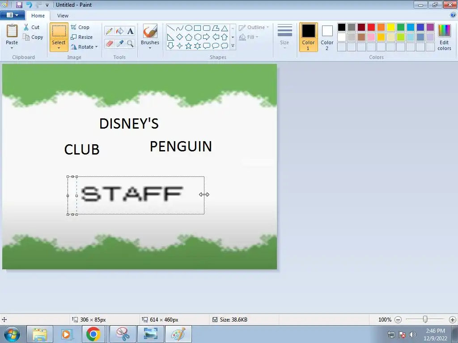This screenshot has height=343, width=458.
Task: Activate the Text tool
Action: coord(130,31)
